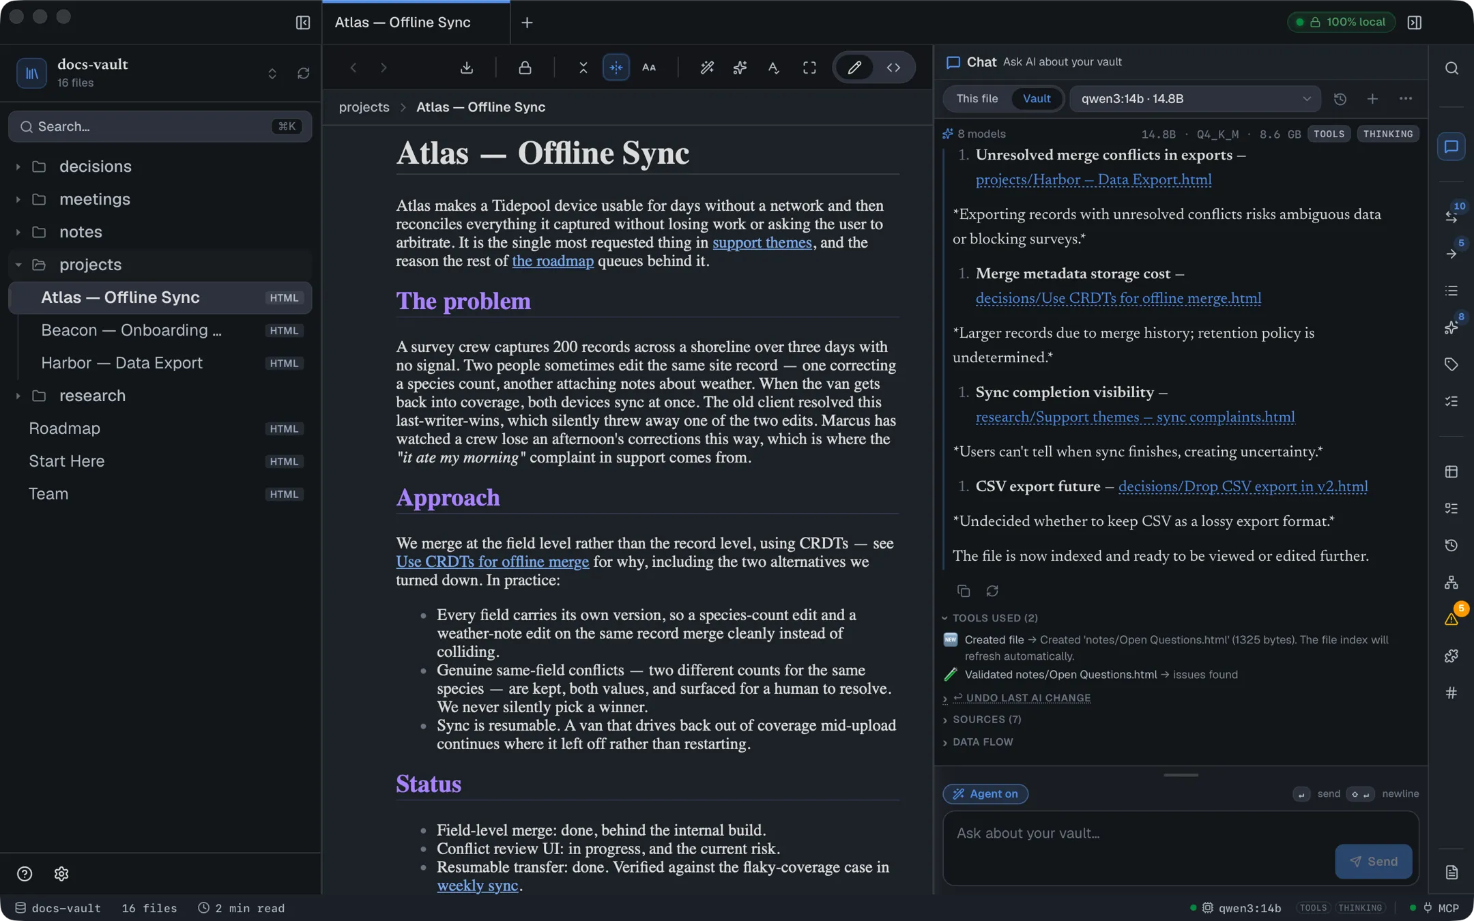
Task: Open chat more options ellipsis
Action: click(x=1406, y=99)
